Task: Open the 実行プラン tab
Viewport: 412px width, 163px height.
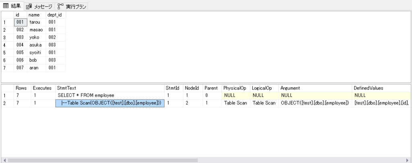Action: coord(72,6)
